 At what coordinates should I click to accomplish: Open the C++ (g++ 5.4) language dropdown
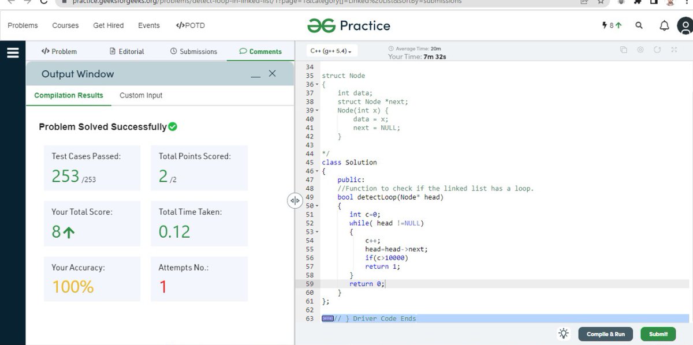coord(331,51)
